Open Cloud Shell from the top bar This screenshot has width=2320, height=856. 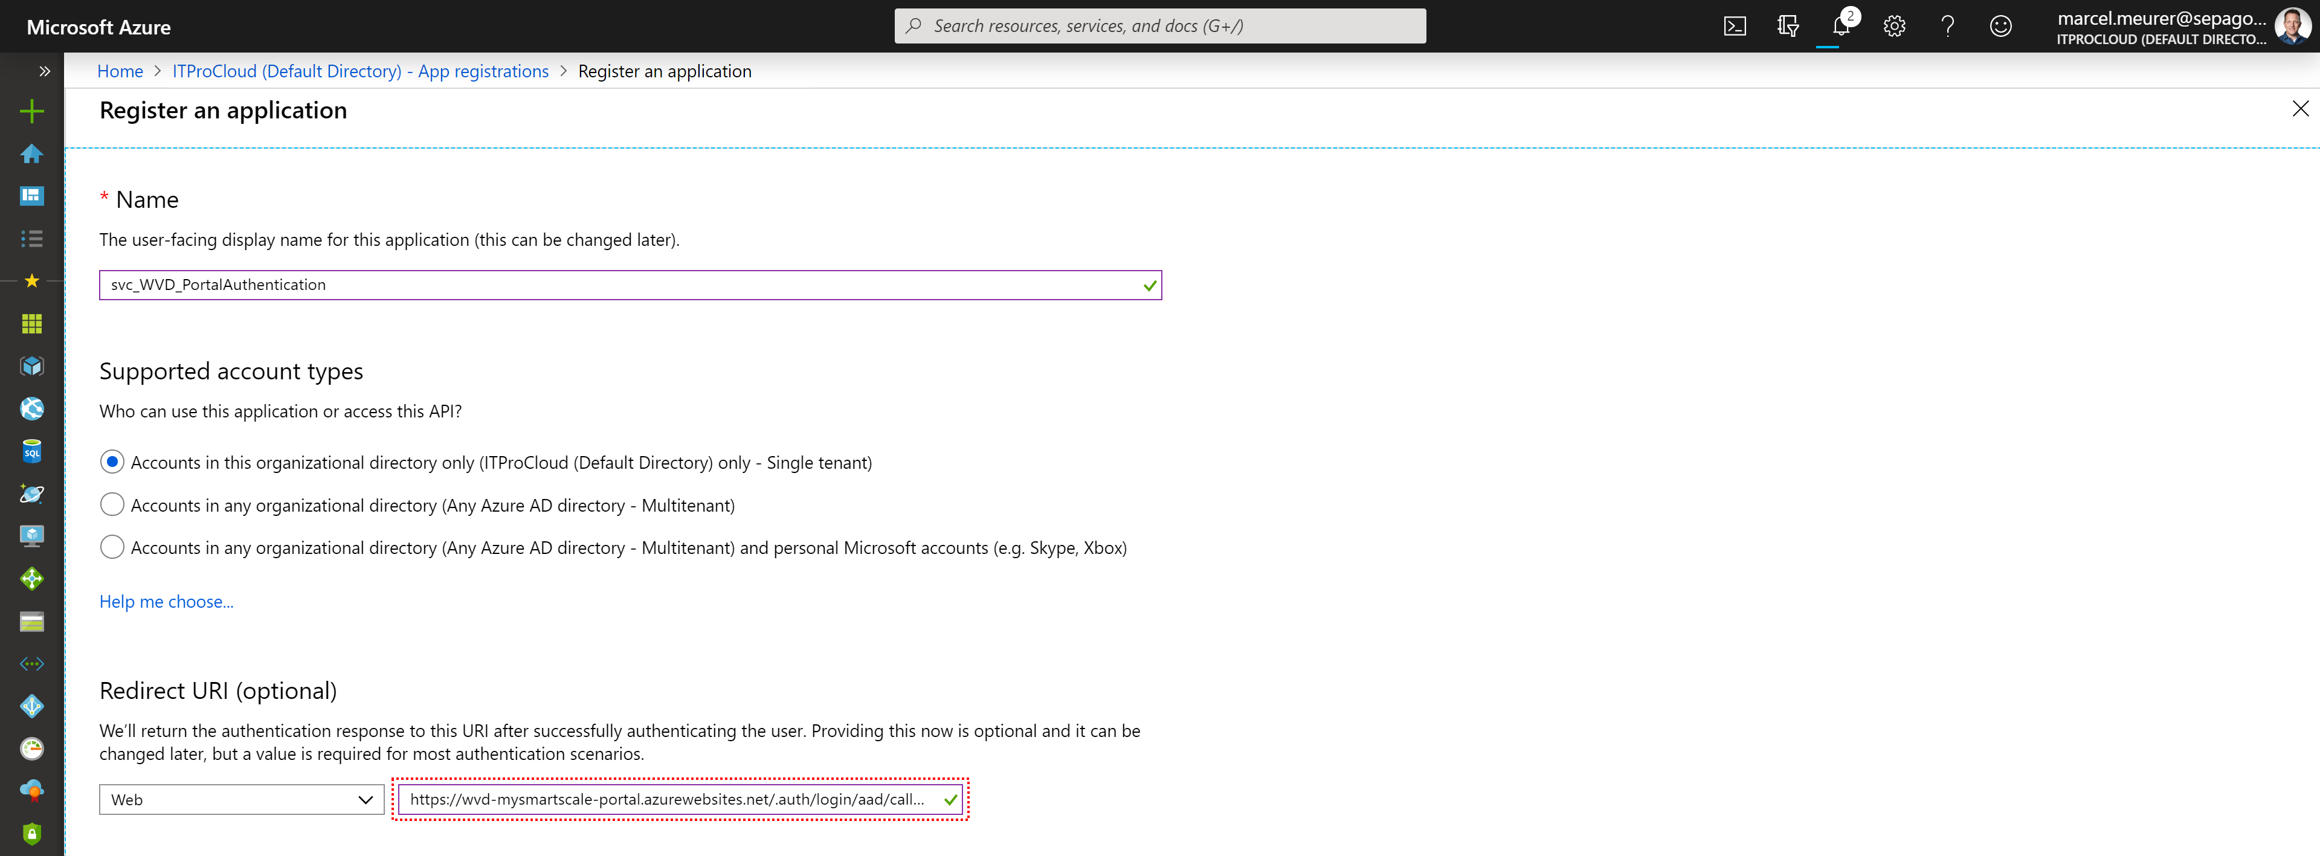click(1735, 26)
